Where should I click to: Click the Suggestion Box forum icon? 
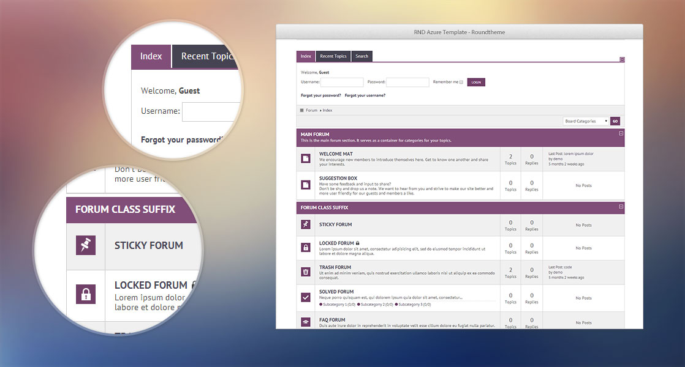306,185
